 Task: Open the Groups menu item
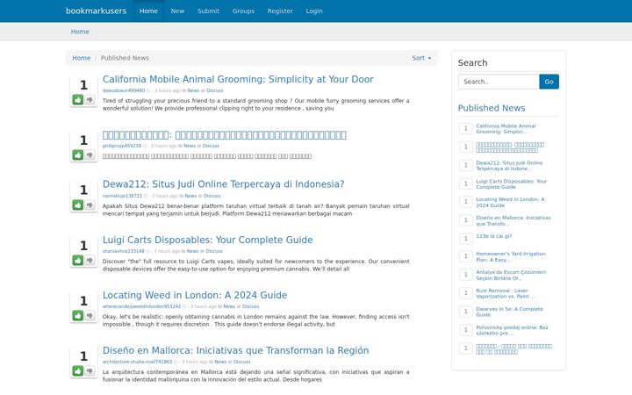pos(243,11)
